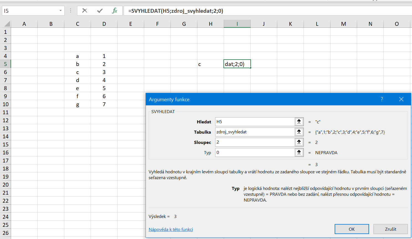Focus the Tabulka input with zdroj_svyhledat
Viewport: 412px width, 239px height.
pyautogui.click(x=255, y=132)
